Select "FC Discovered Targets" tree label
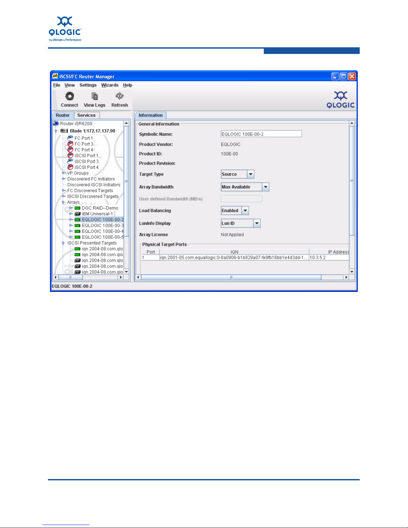The height and width of the screenshot is (528, 408). (x=90, y=191)
